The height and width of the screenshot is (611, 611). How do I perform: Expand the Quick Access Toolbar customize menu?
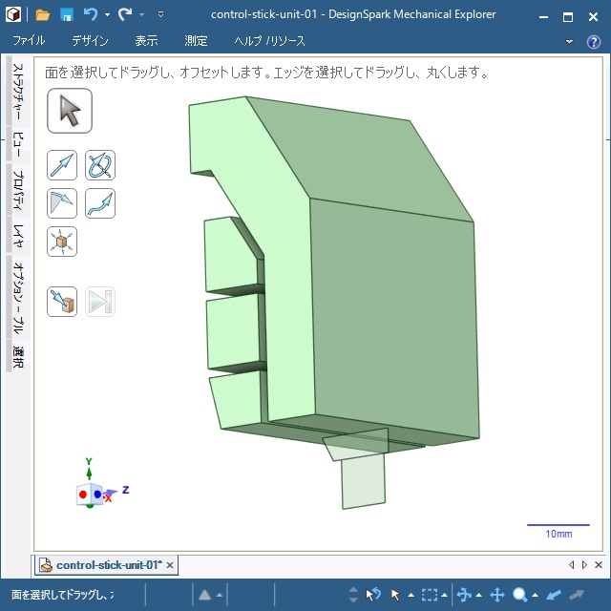160,15
